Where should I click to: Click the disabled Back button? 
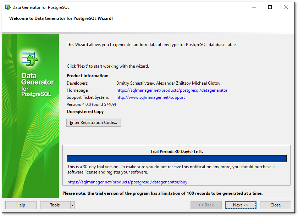pos(206,205)
